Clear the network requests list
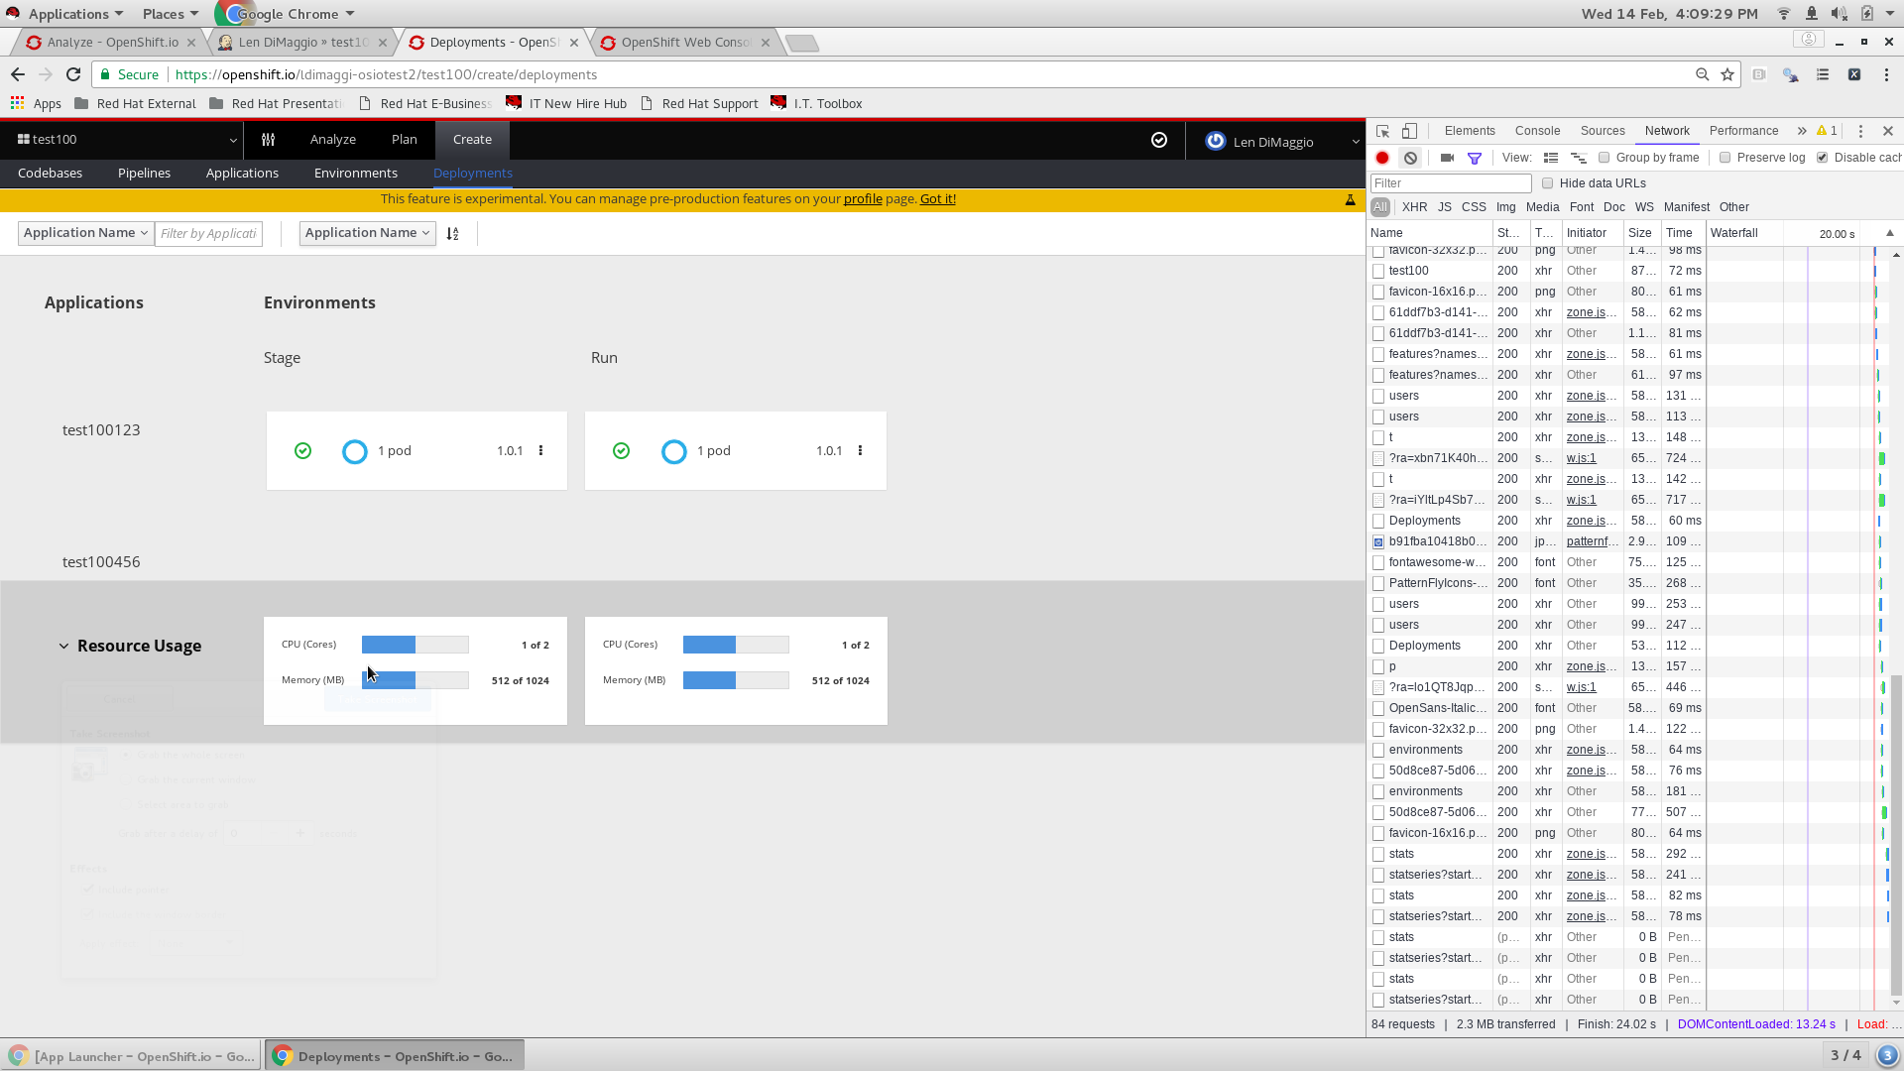 click(x=1411, y=158)
